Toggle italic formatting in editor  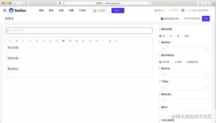click(23, 41)
